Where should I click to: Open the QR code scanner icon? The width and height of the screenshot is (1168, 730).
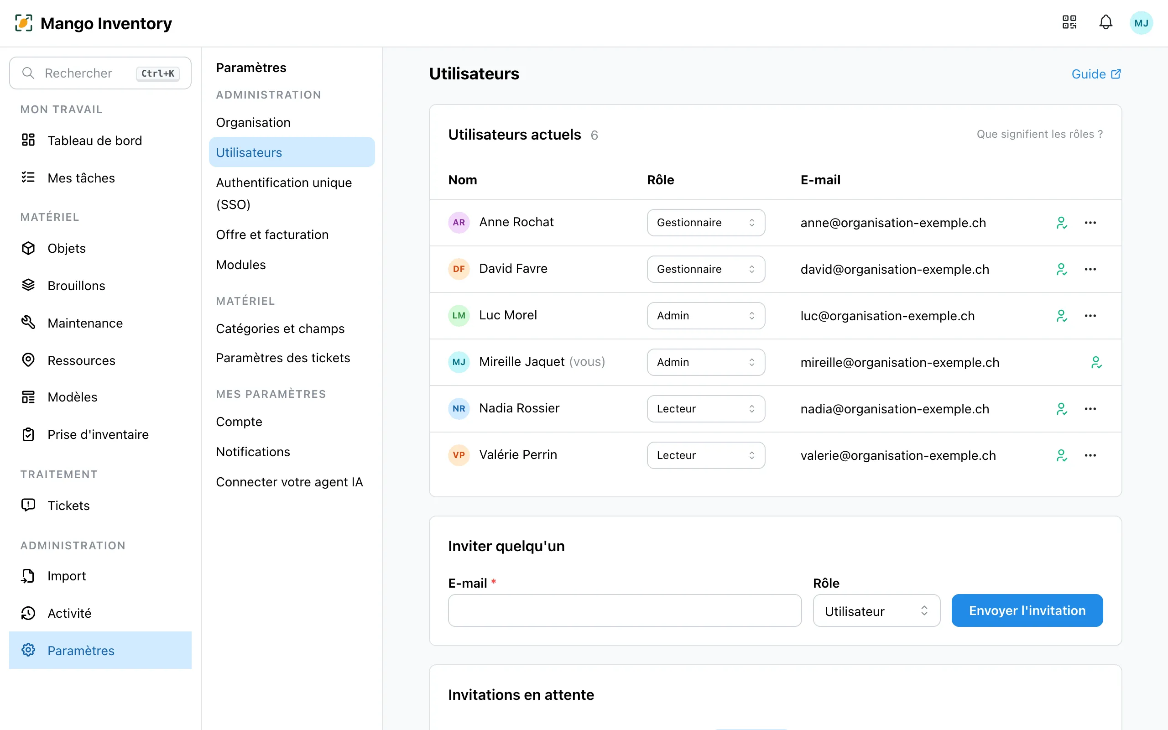click(x=1069, y=22)
